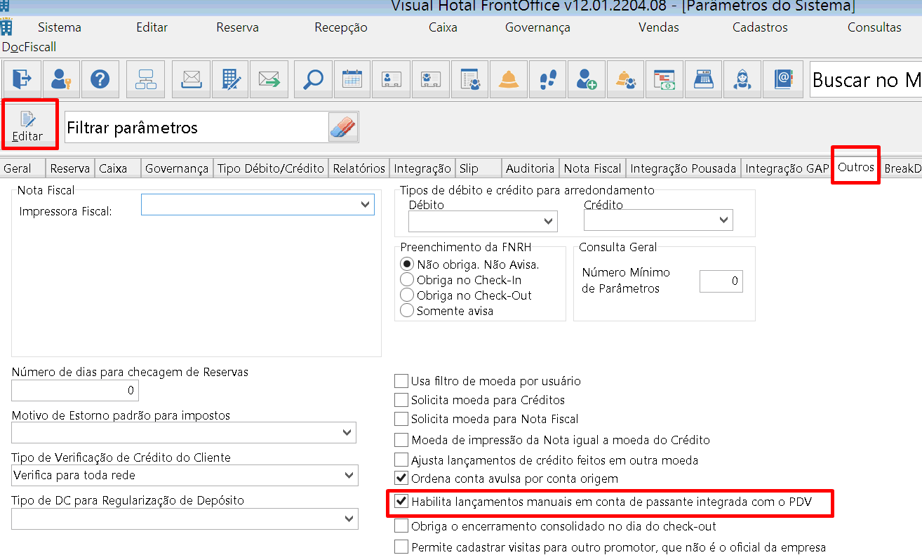The image size is (922, 555).
Task: Click the user with key icon
Action: click(x=61, y=79)
